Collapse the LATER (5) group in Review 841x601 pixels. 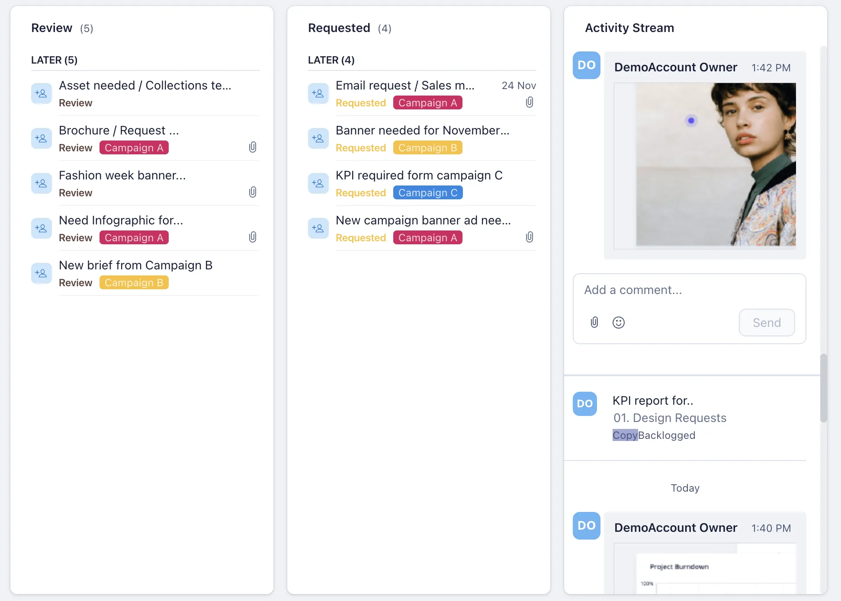click(x=55, y=60)
